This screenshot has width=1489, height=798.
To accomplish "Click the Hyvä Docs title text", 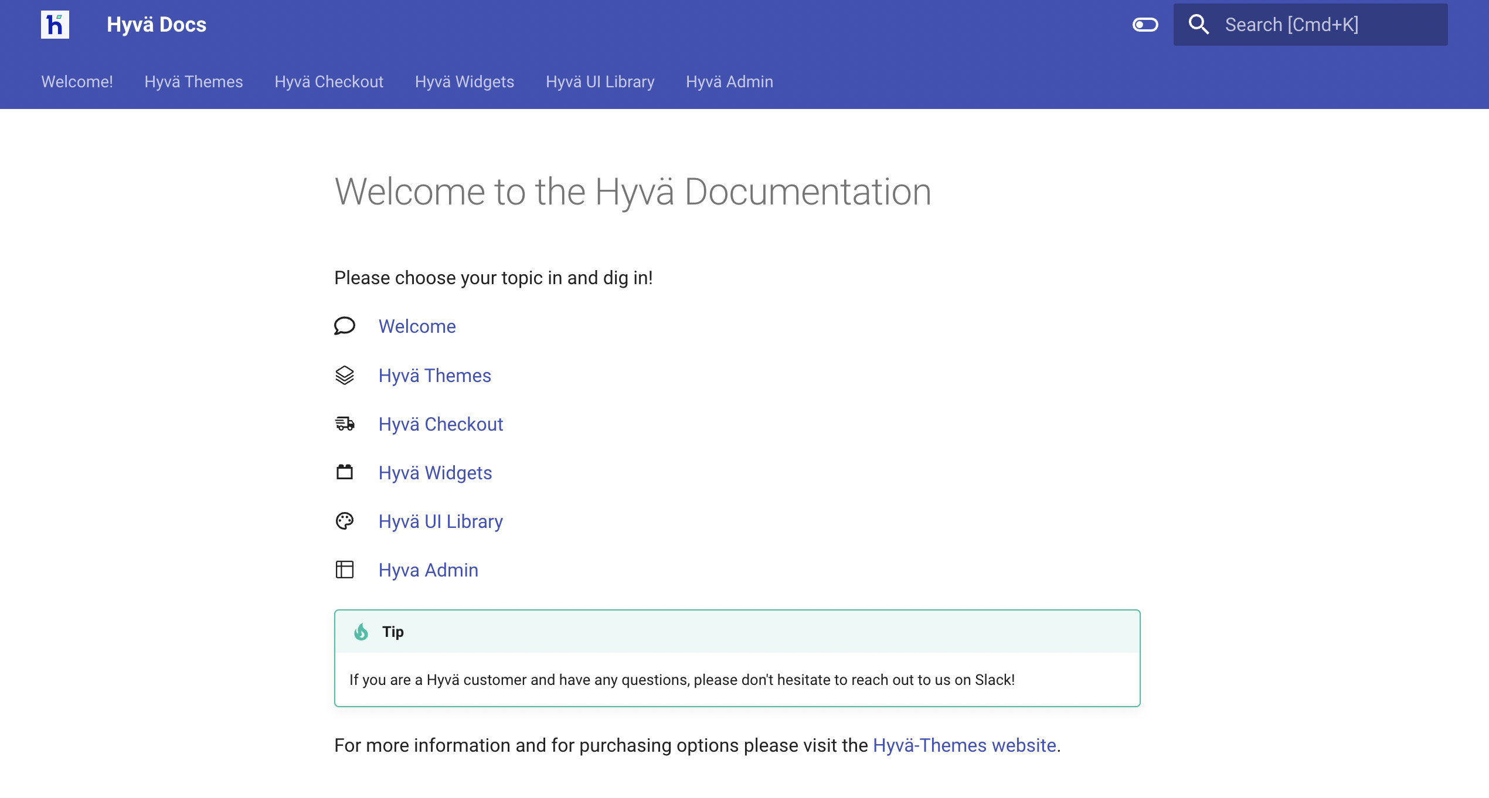I will pyautogui.click(x=156, y=24).
